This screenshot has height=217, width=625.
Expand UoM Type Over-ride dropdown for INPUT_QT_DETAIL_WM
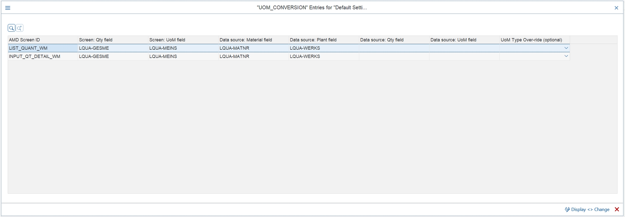click(x=566, y=56)
